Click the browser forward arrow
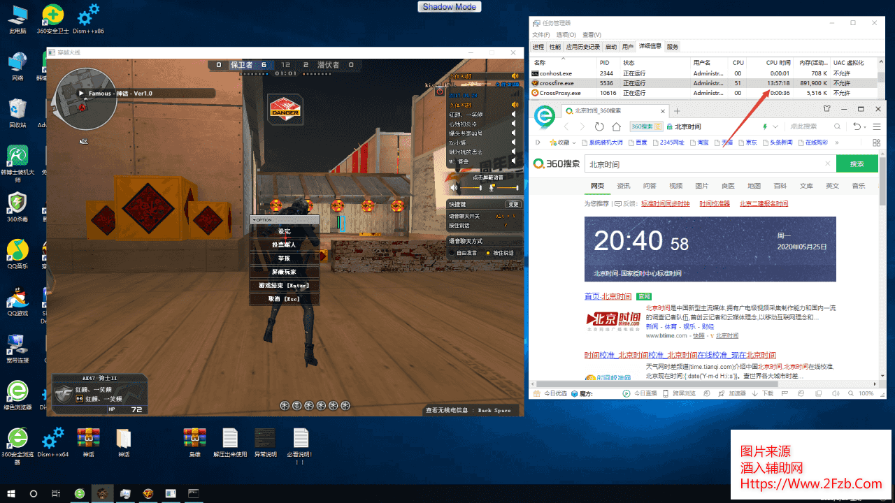 tap(582, 126)
